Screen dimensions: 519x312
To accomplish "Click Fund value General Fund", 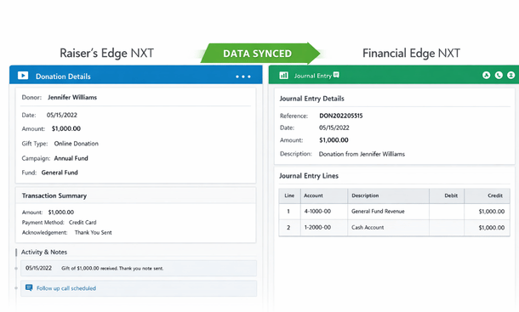I will pyautogui.click(x=60, y=173).
